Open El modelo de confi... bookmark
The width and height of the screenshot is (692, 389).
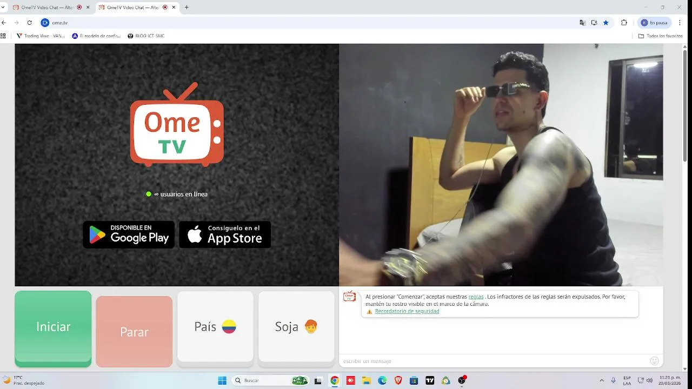click(96, 36)
